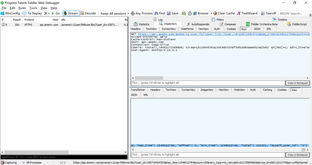
Task: Click the comment speech bubble icon
Action: click(x=24, y=13)
